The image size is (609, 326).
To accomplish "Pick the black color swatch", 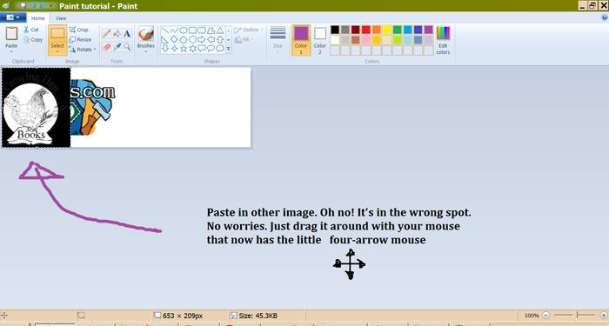I will [x=335, y=30].
